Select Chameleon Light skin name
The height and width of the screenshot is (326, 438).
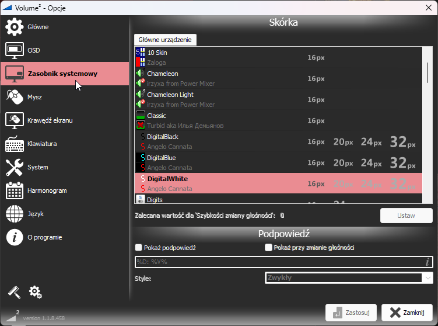tap(170, 95)
